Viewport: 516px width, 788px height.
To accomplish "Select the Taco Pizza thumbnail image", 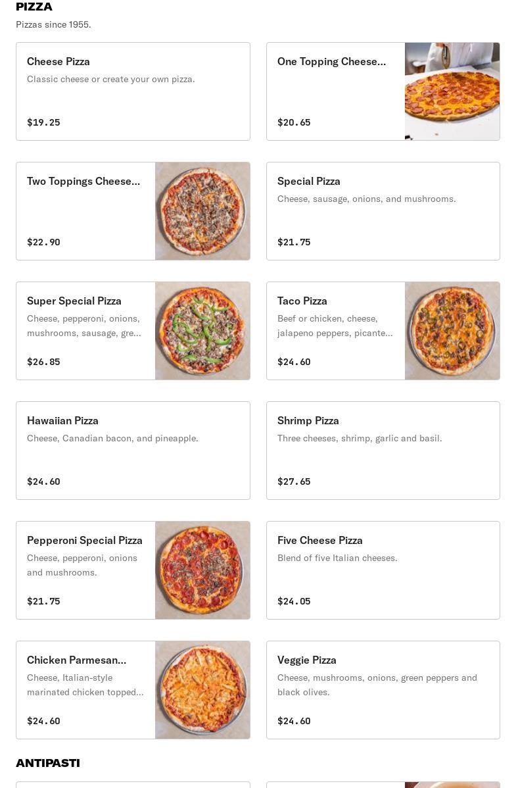I will coord(452,331).
